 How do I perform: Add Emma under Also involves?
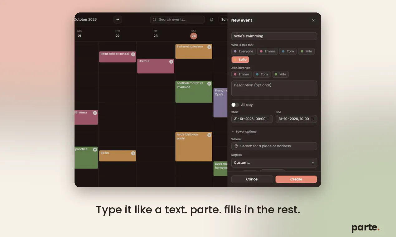(241, 74)
